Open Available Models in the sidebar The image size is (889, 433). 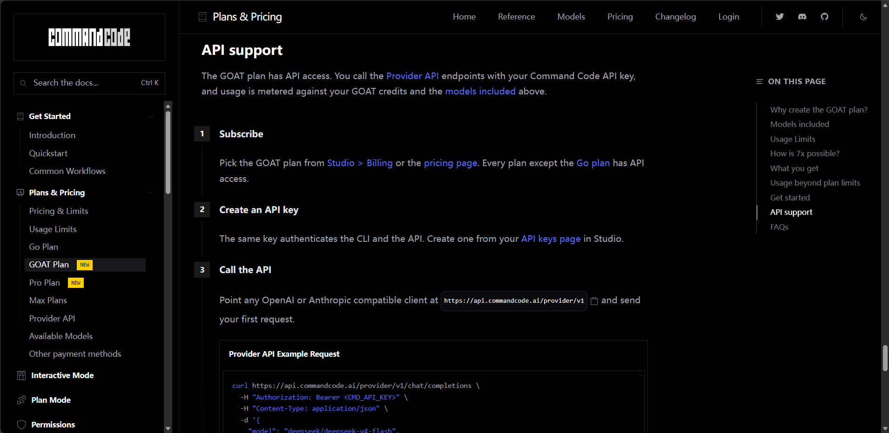[61, 336]
